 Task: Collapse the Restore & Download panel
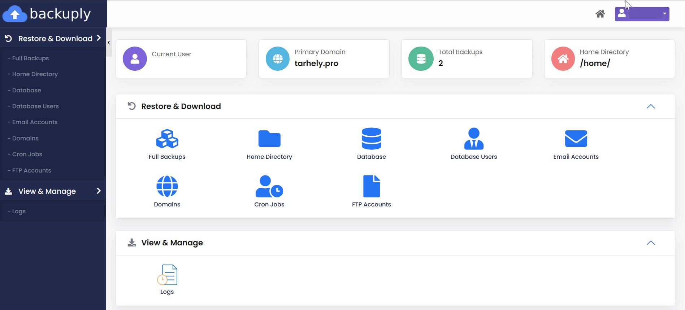point(651,106)
